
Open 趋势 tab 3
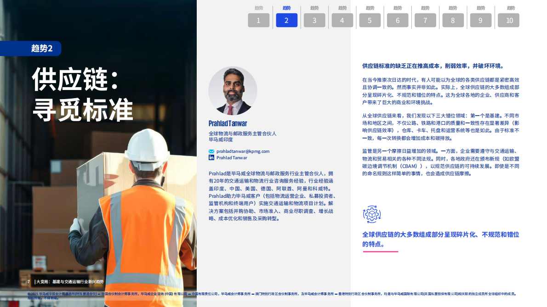tap(314, 20)
